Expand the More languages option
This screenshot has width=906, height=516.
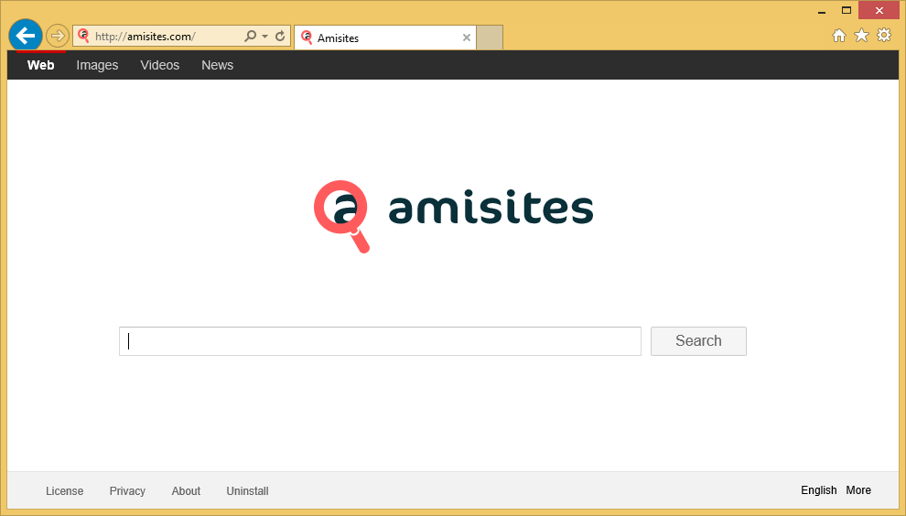point(857,490)
